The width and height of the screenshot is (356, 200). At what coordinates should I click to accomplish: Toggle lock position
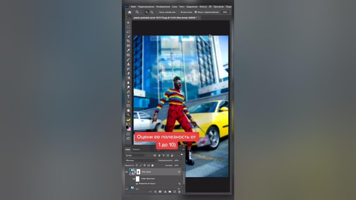(x=145, y=165)
